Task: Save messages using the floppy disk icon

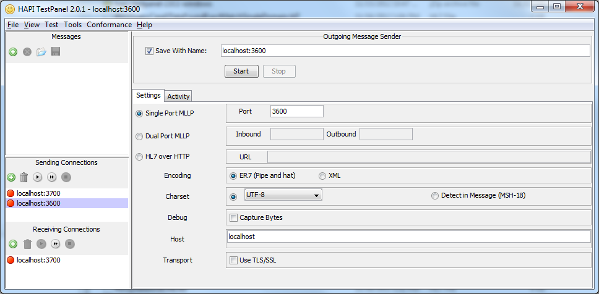Action: pos(56,52)
